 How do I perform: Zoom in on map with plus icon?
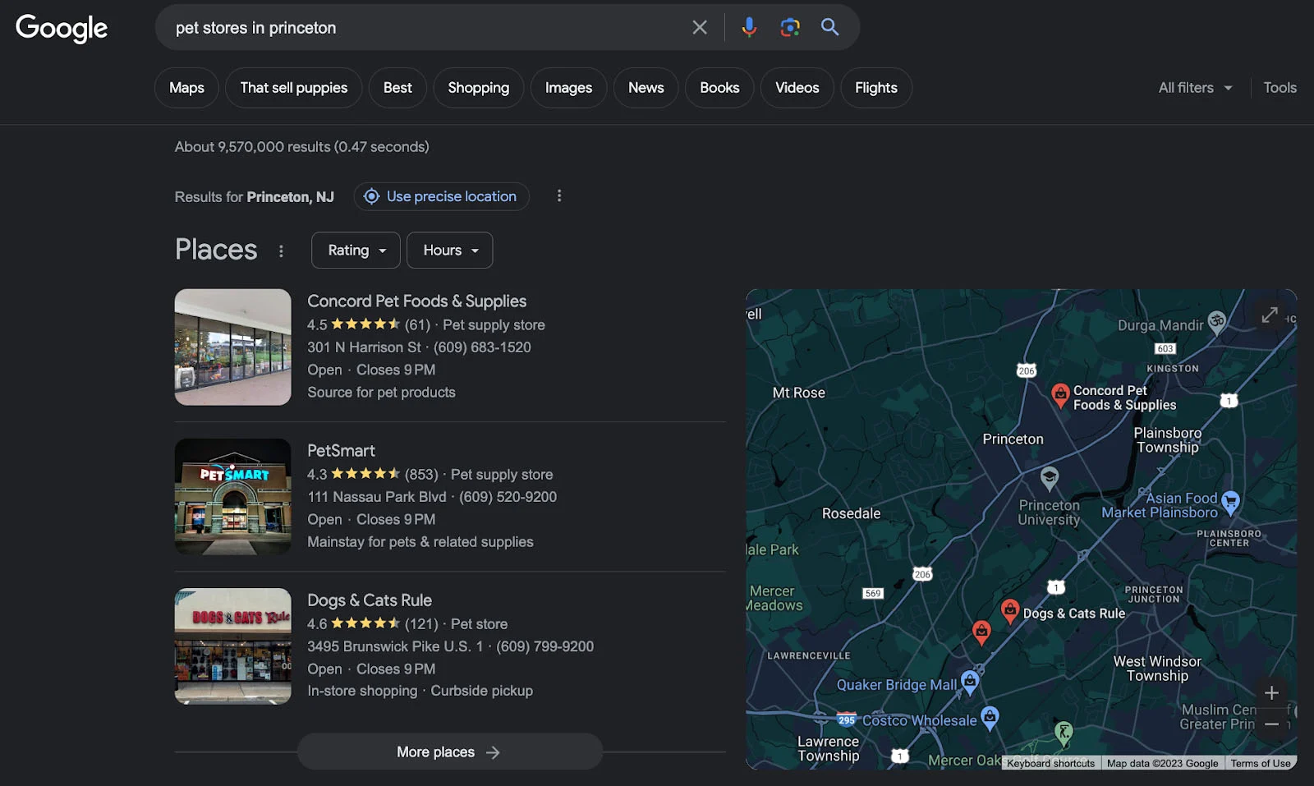(1271, 693)
